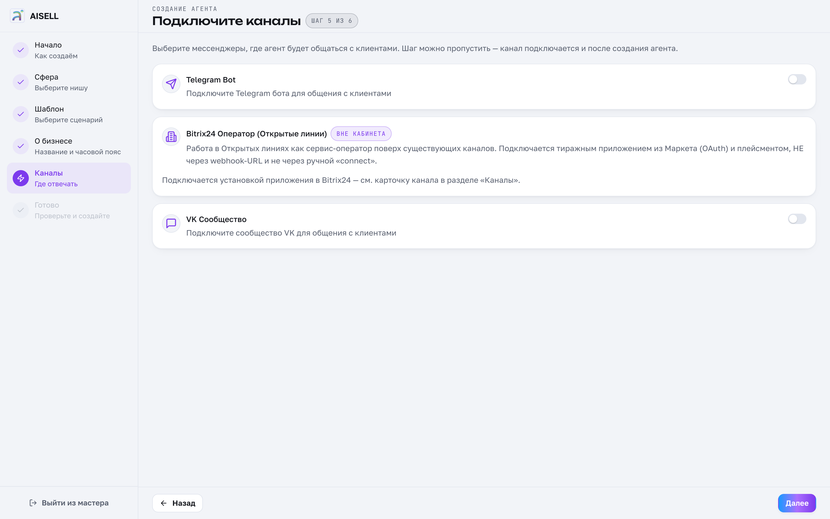Click the Bitrix24 description about Открытых линиях
830x519 pixels.
[x=495, y=155]
